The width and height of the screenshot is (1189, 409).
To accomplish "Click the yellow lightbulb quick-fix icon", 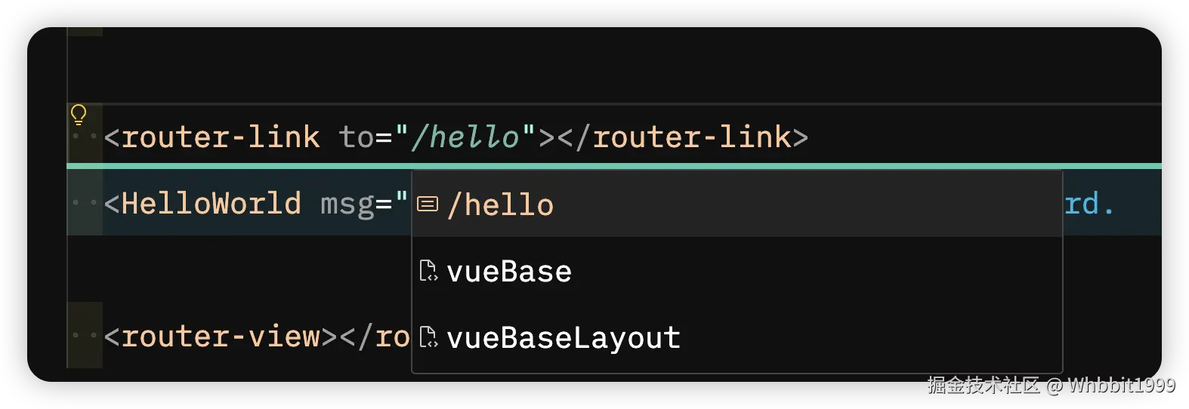I will [79, 115].
